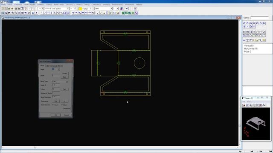Open the small number dropdown showing 1
The height and width of the screenshot is (153, 273).
click(x=117, y=8)
